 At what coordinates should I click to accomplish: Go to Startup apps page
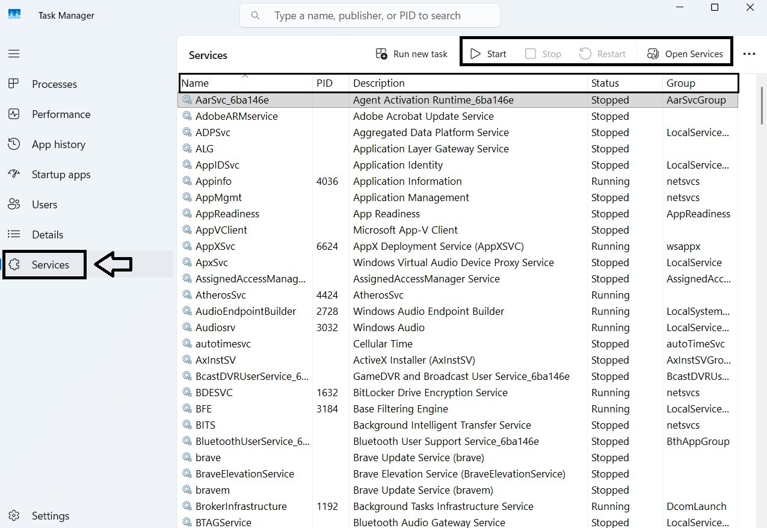(x=49, y=175)
